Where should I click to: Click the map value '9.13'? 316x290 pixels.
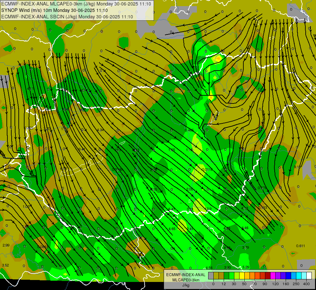click(298, 167)
